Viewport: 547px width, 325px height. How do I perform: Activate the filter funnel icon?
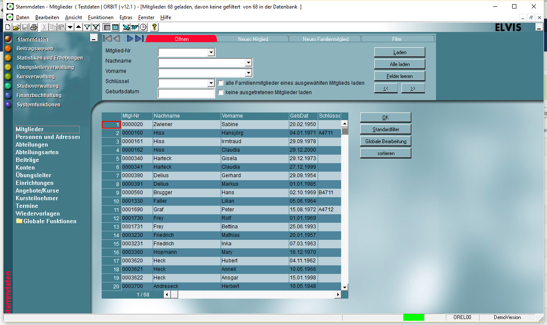click(x=88, y=27)
